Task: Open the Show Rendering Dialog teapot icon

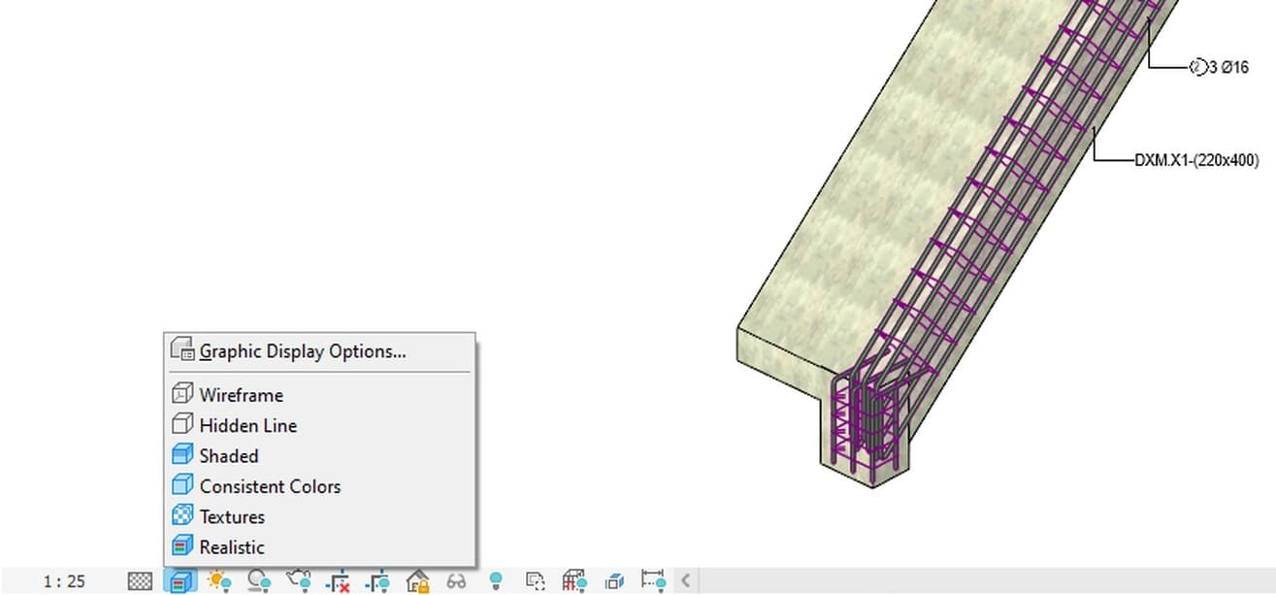Action: pyautogui.click(x=299, y=581)
